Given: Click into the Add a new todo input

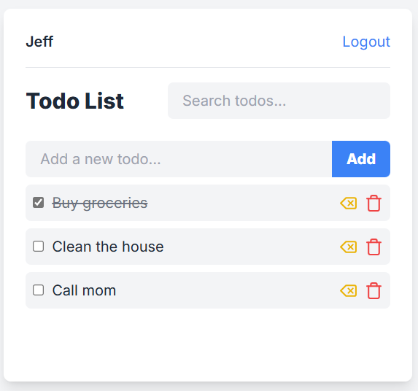Looking at the screenshot, I should click(x=179, y=159).
